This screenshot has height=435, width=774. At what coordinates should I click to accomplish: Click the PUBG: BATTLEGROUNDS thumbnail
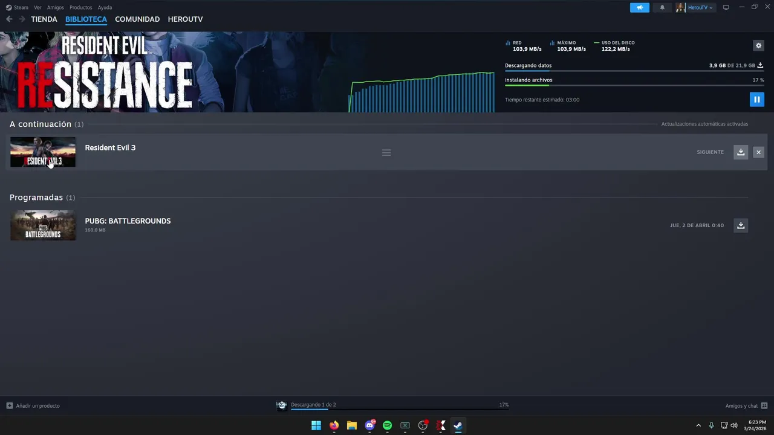43,225
